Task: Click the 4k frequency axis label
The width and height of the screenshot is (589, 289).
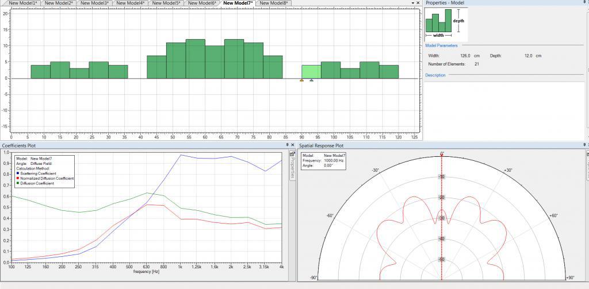Action: pos(281,266)
